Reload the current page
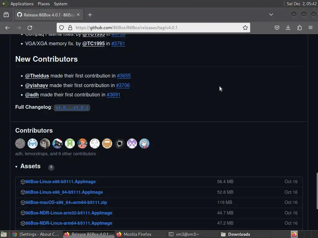 click(30, 28)
